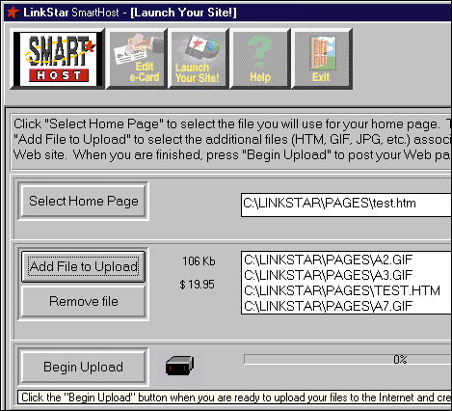Screen dimensions: 452x411
Task: Click Add File to Upload button
Action: pos(84,266)
